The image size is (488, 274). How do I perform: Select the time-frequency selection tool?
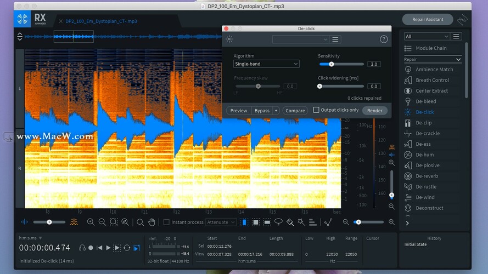(x=255, y=222)
